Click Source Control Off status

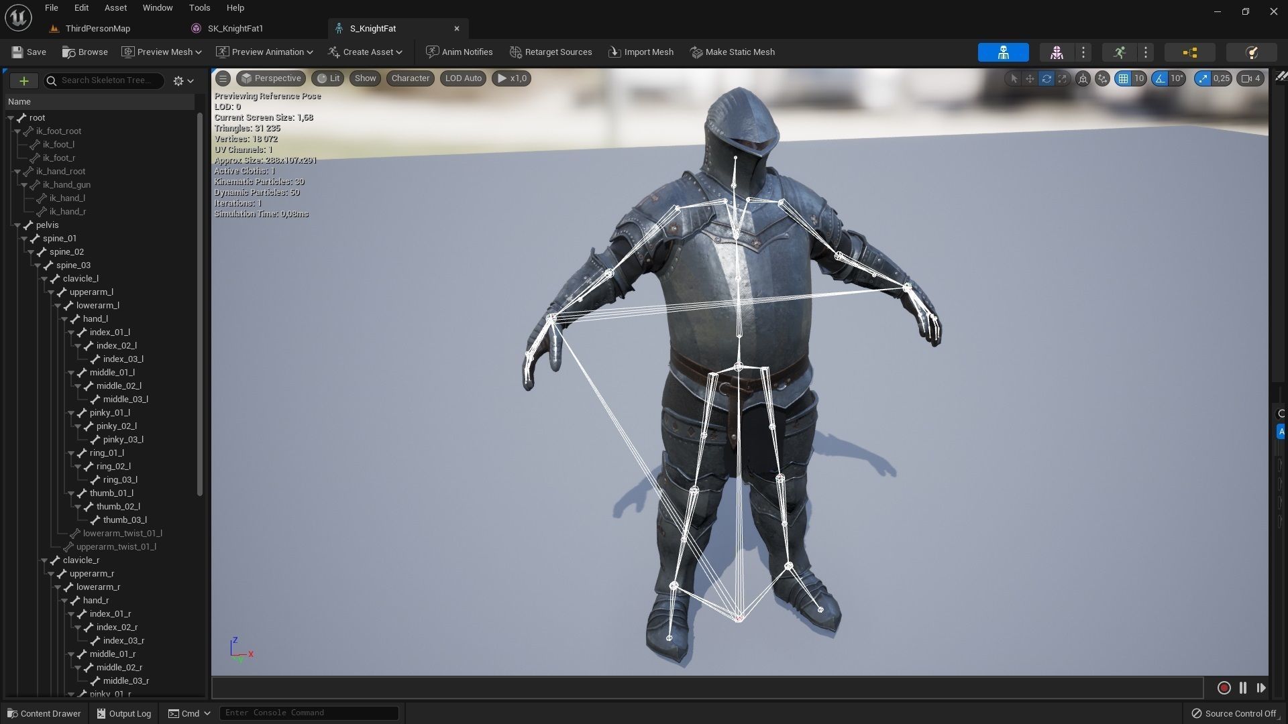[1234, 713]
